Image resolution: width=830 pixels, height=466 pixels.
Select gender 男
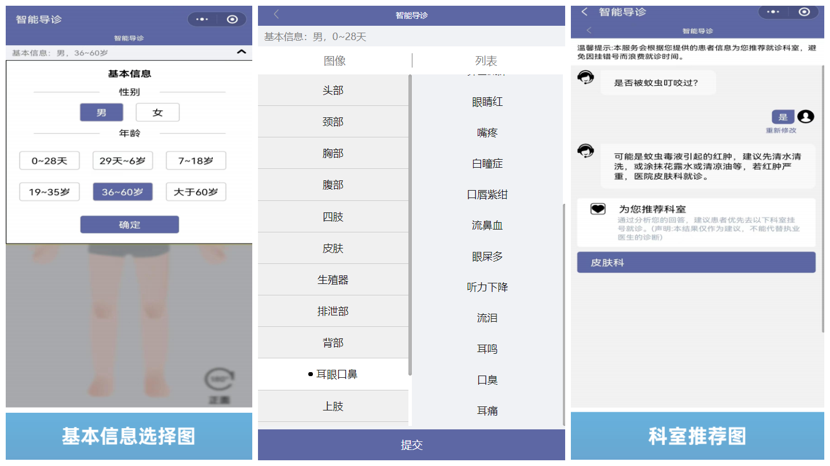point(101,112)
